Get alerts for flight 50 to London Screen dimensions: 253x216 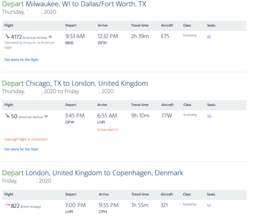click(x=21, y=149)
